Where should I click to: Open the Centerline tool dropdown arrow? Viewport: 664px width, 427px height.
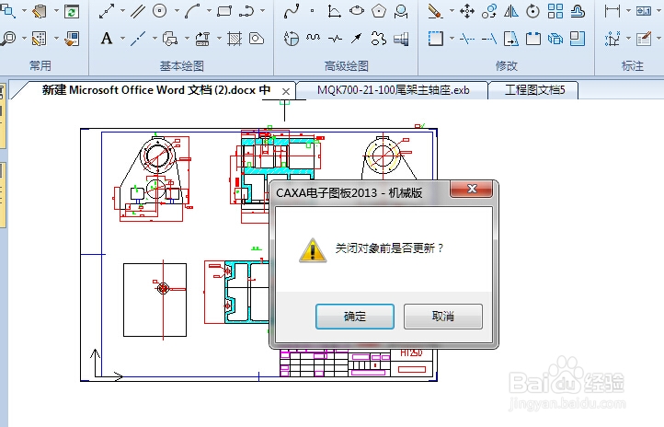click(x=155, y=39)
